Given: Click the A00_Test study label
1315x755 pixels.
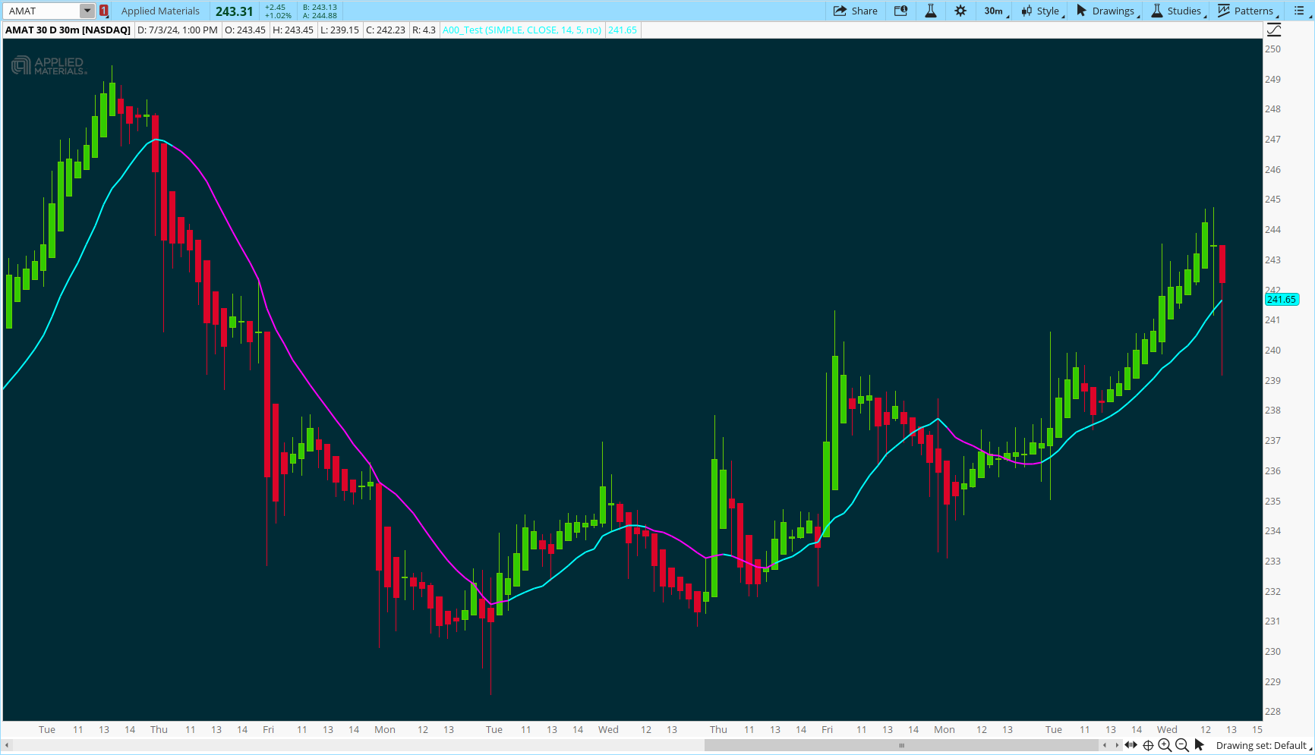Looking at the screenshot, I should (522, 30).
